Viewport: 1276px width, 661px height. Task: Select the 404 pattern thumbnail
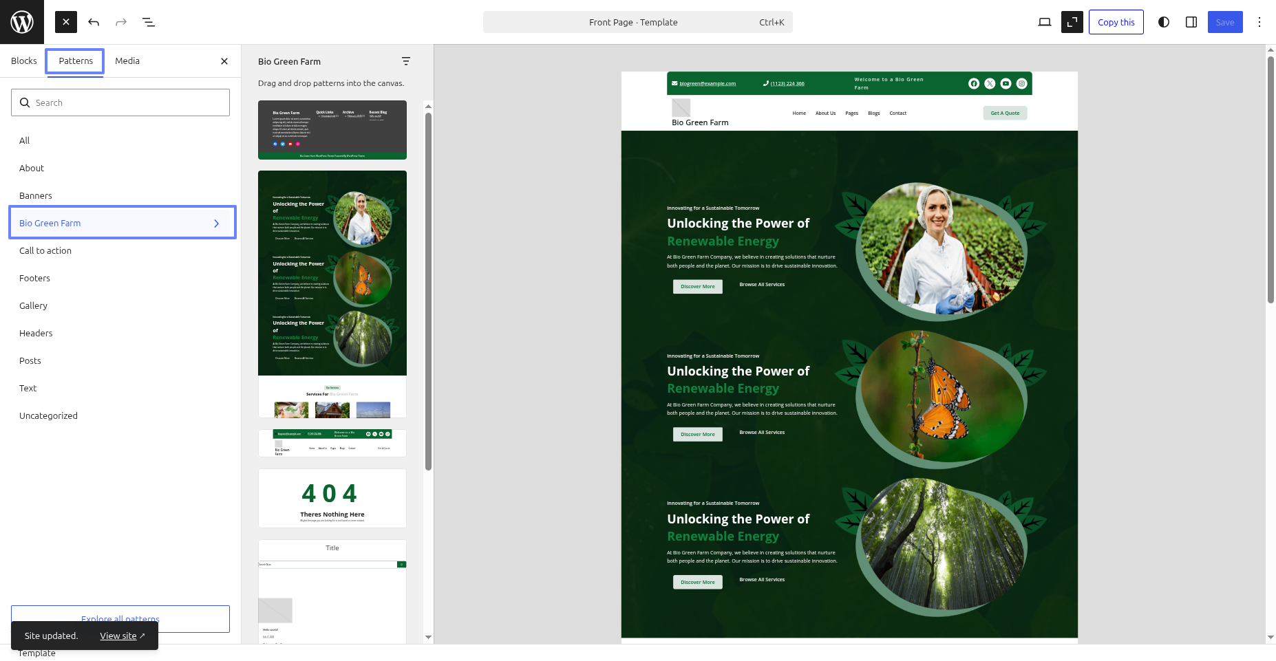point(332,499)
